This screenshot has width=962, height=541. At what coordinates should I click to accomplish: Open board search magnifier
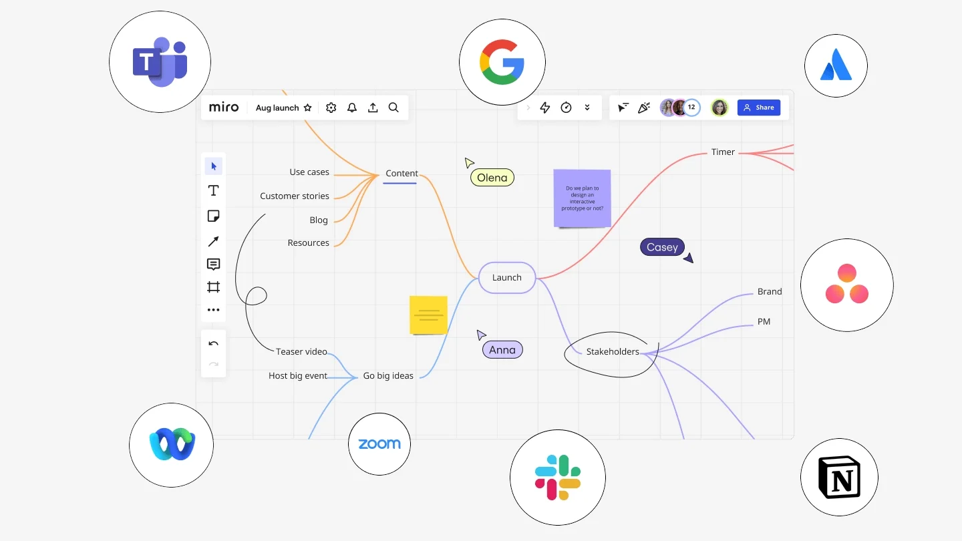394,108
